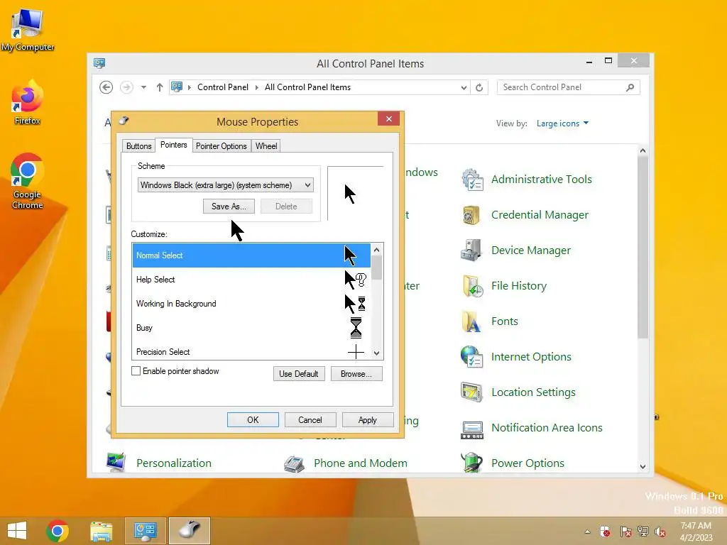Open the recent locations dropdown arrow
This screenshot has width=727, height=545.
point(143,87)
